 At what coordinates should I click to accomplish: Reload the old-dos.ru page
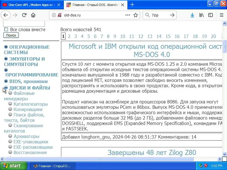pos(24,15)
